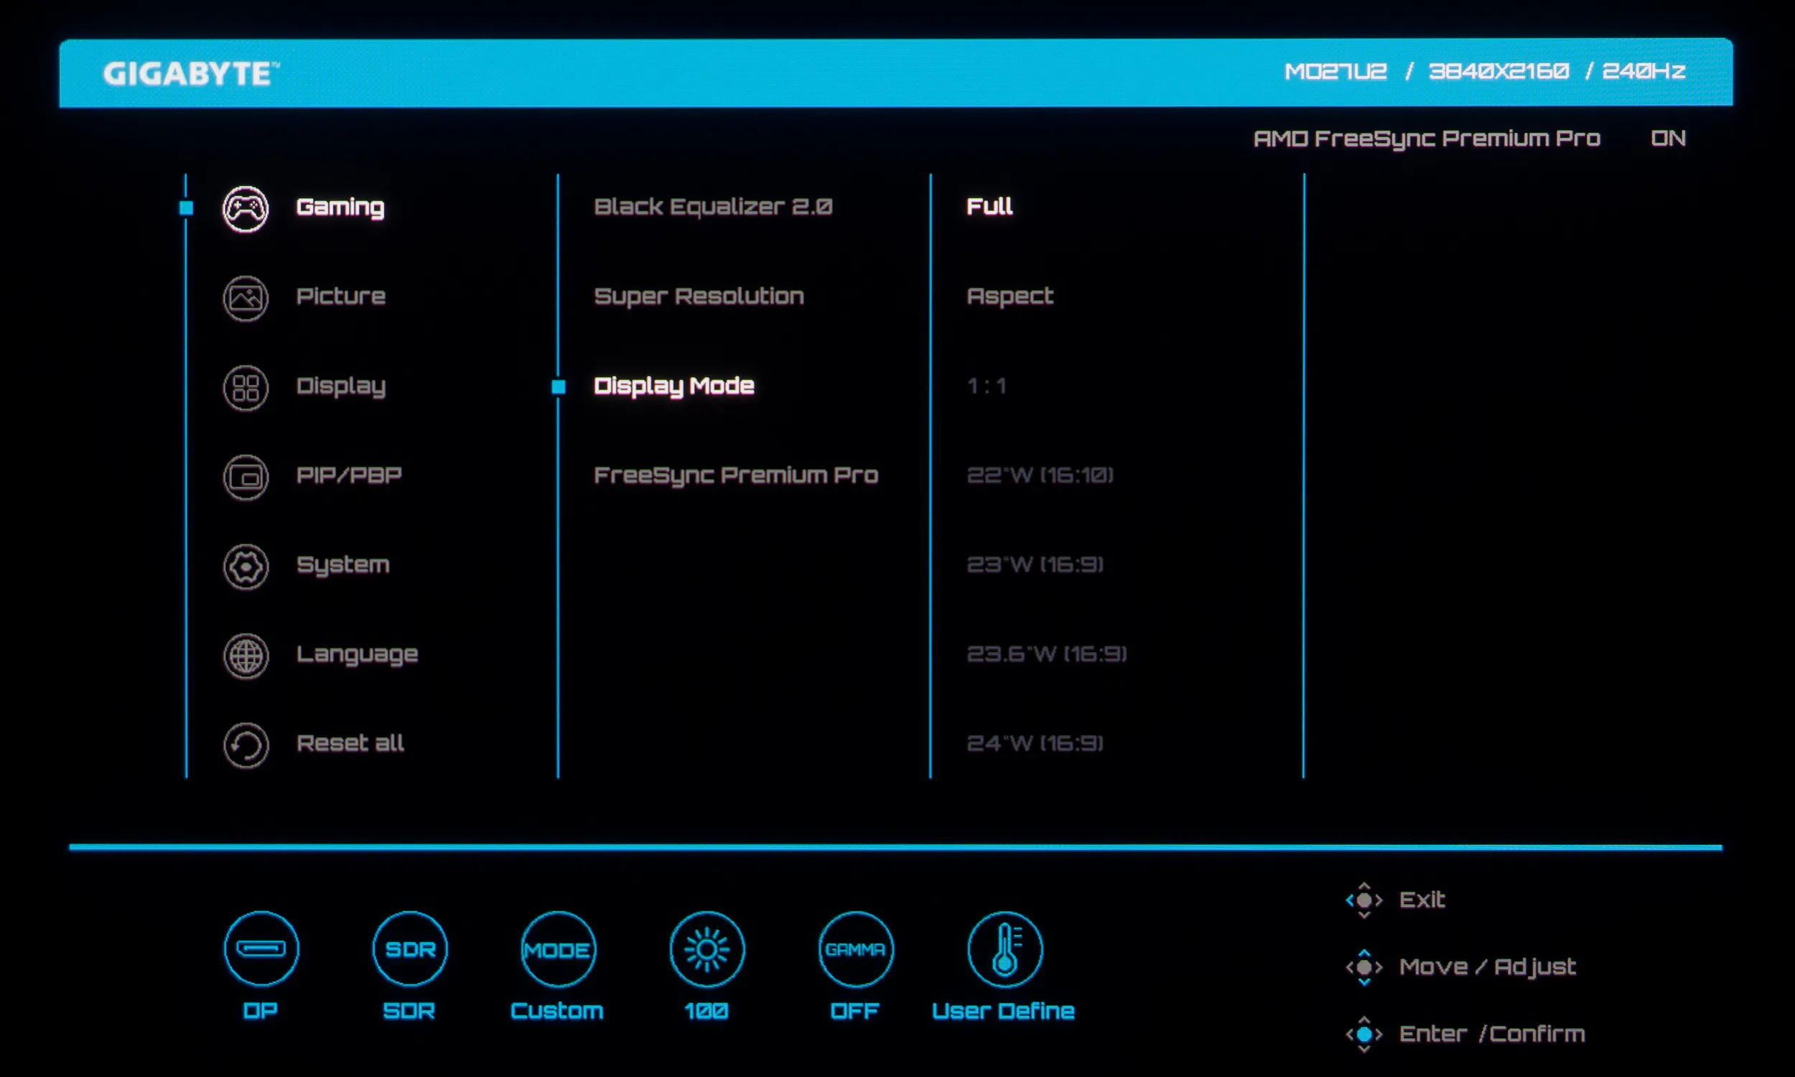Open the Picture settings icon

pyautogui.click(x=246, y=297)
